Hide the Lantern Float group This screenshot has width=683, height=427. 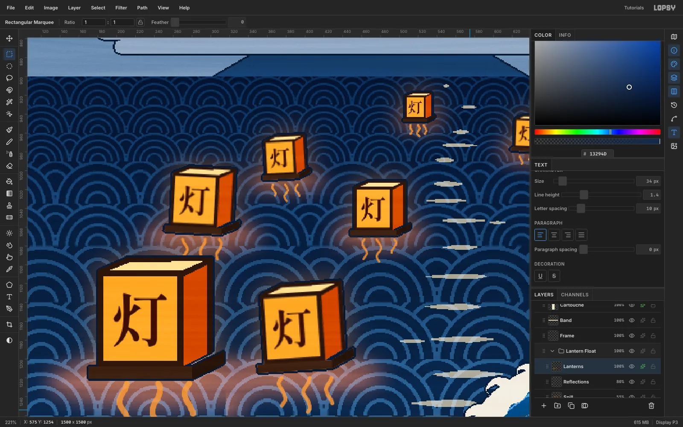pyautogui.click(x=632, y=351)
